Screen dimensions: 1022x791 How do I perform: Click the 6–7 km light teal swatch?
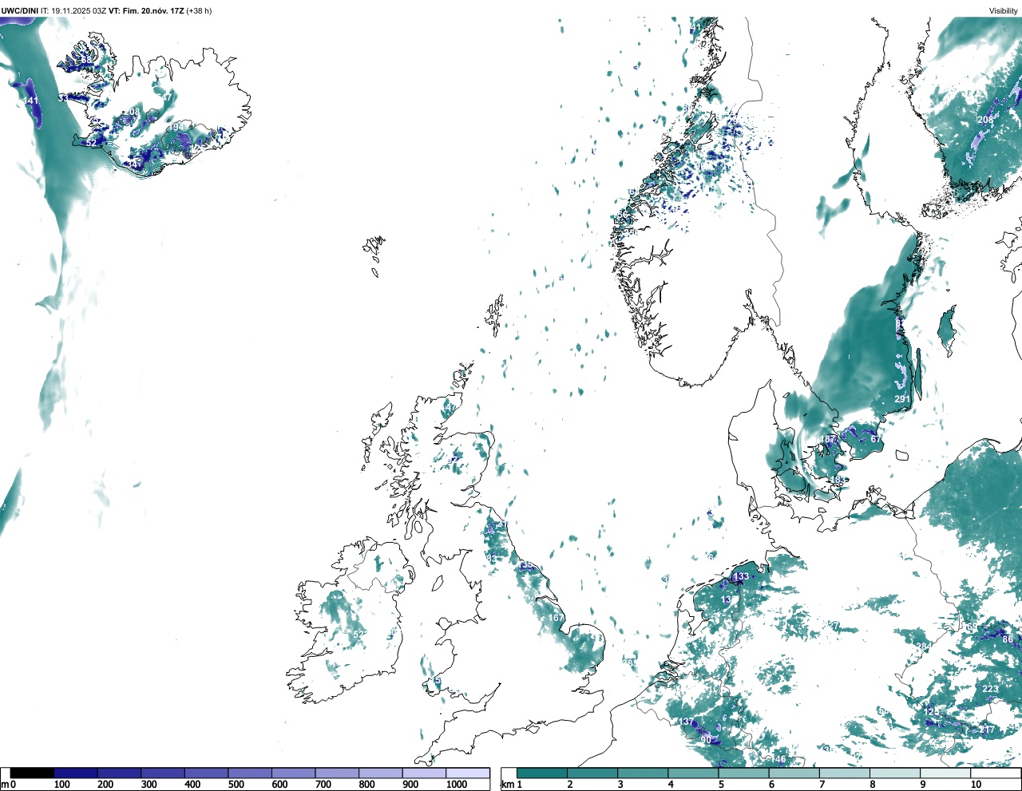coord(794,773)
